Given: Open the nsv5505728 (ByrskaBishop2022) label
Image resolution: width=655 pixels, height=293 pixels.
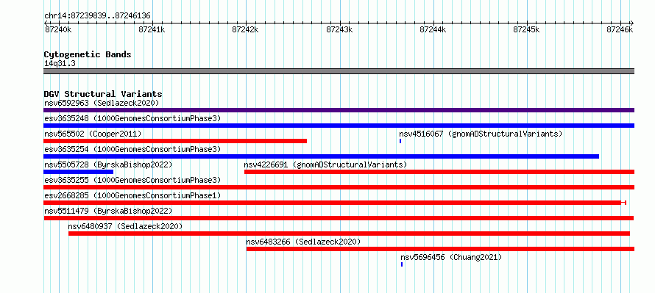Looking at the screenshot, I should (108, 164).
